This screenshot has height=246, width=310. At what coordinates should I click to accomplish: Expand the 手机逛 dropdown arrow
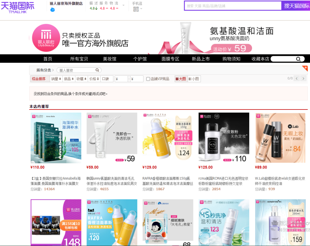coord(141,9)
